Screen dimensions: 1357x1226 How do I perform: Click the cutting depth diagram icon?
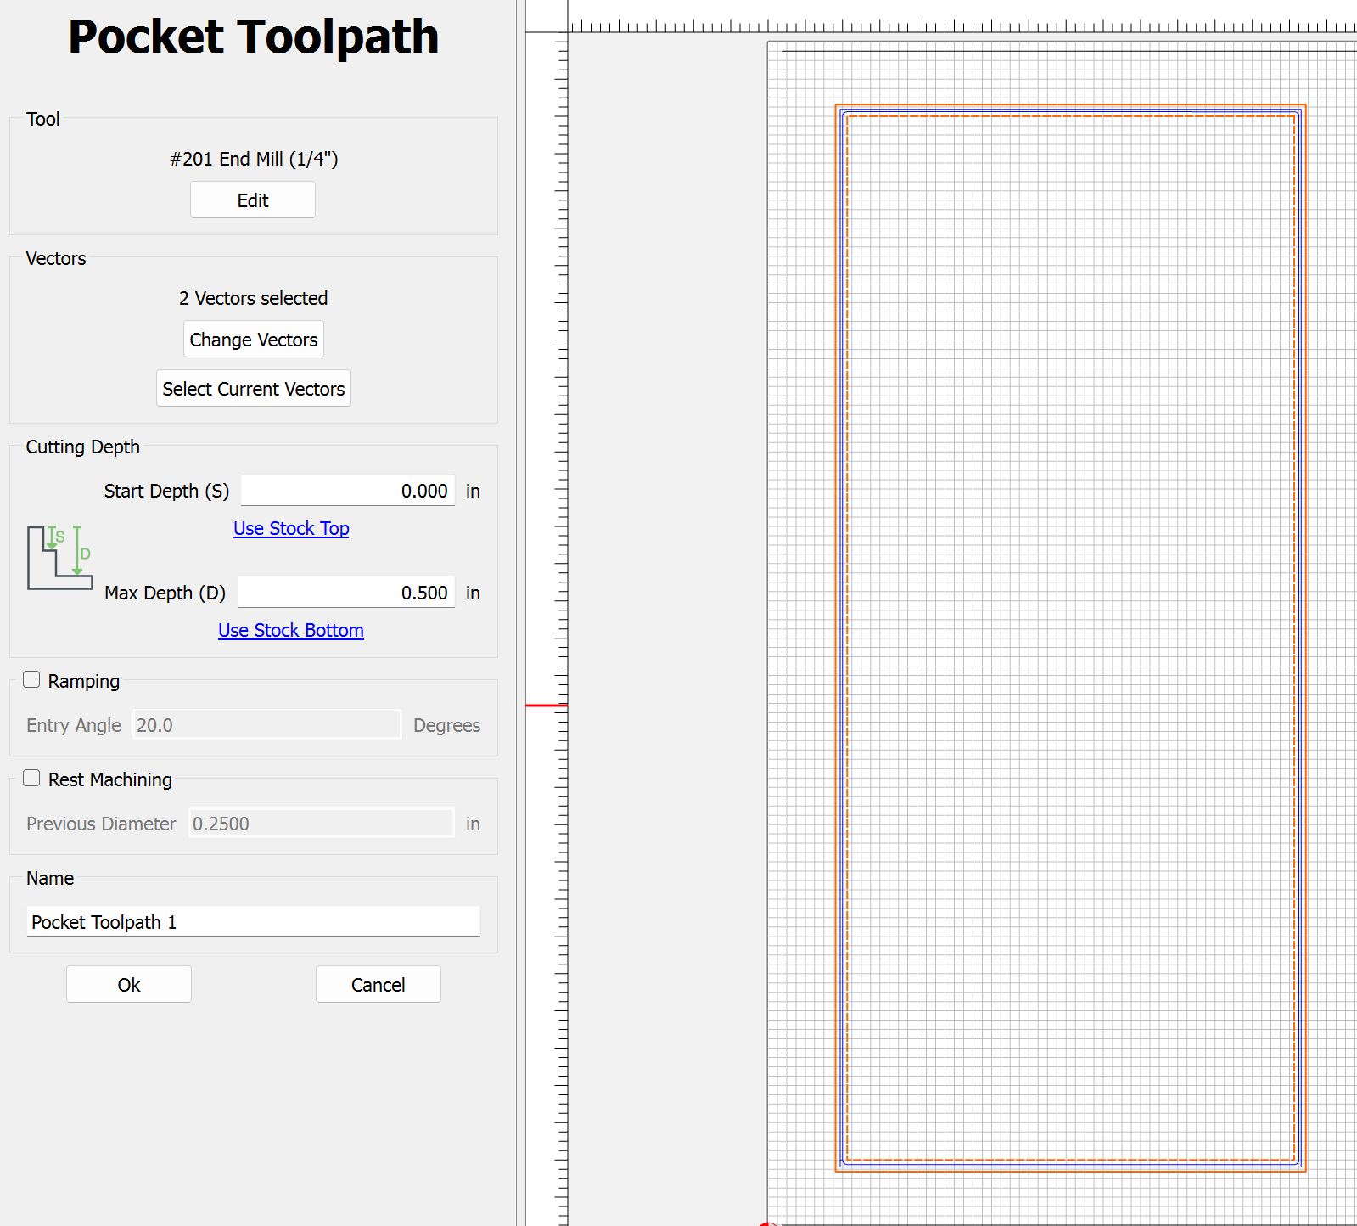[x=59, y=558]
